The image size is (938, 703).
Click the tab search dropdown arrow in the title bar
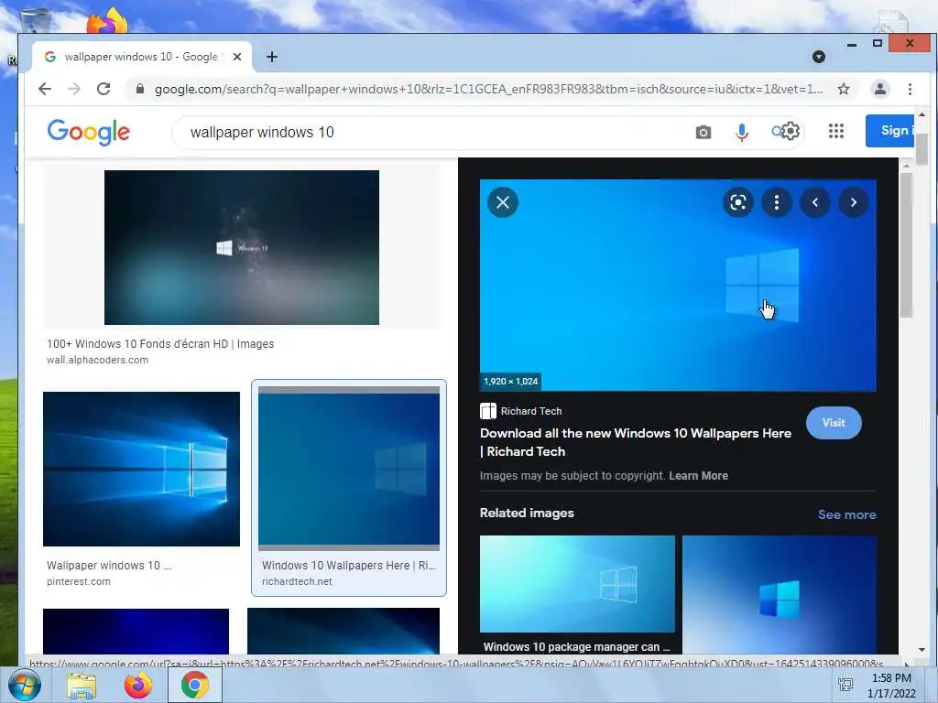coord(819,57)
